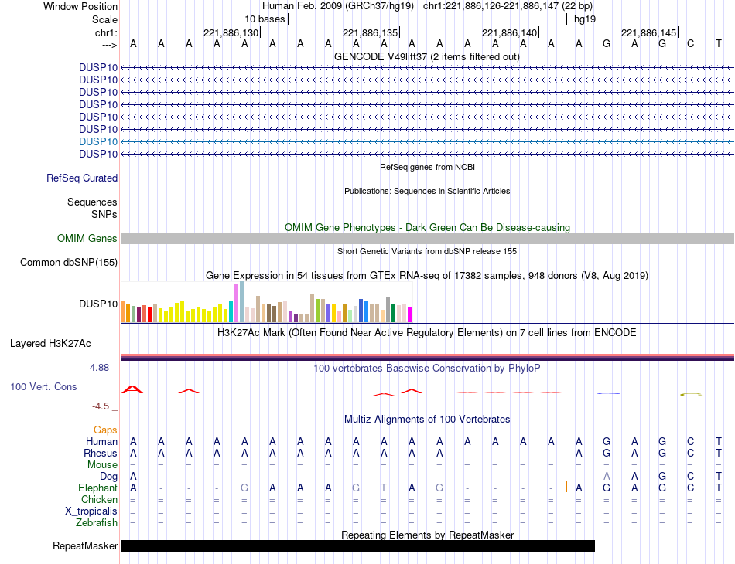Click the GENCODE V49lift37 track title
The height and width of the screenshot is (564, 735).
(427, 56)
